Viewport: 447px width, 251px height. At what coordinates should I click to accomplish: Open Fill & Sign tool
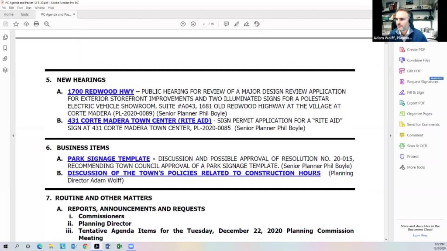(x=412, y=92)
